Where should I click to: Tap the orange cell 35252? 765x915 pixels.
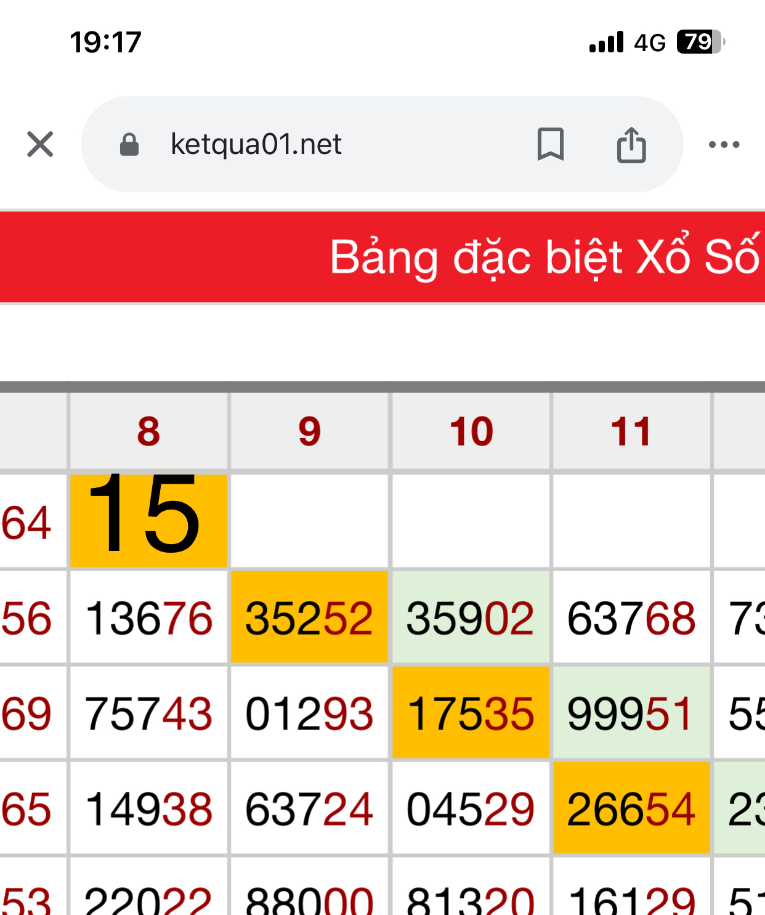309,618
